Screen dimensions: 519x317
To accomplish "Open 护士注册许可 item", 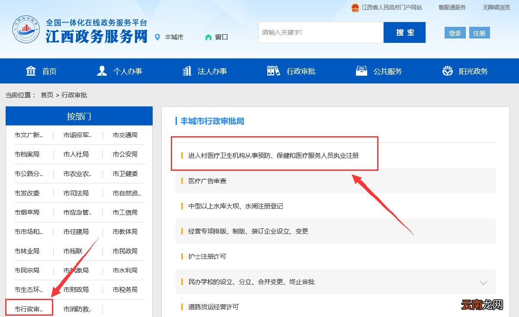I will click(207, 256).
